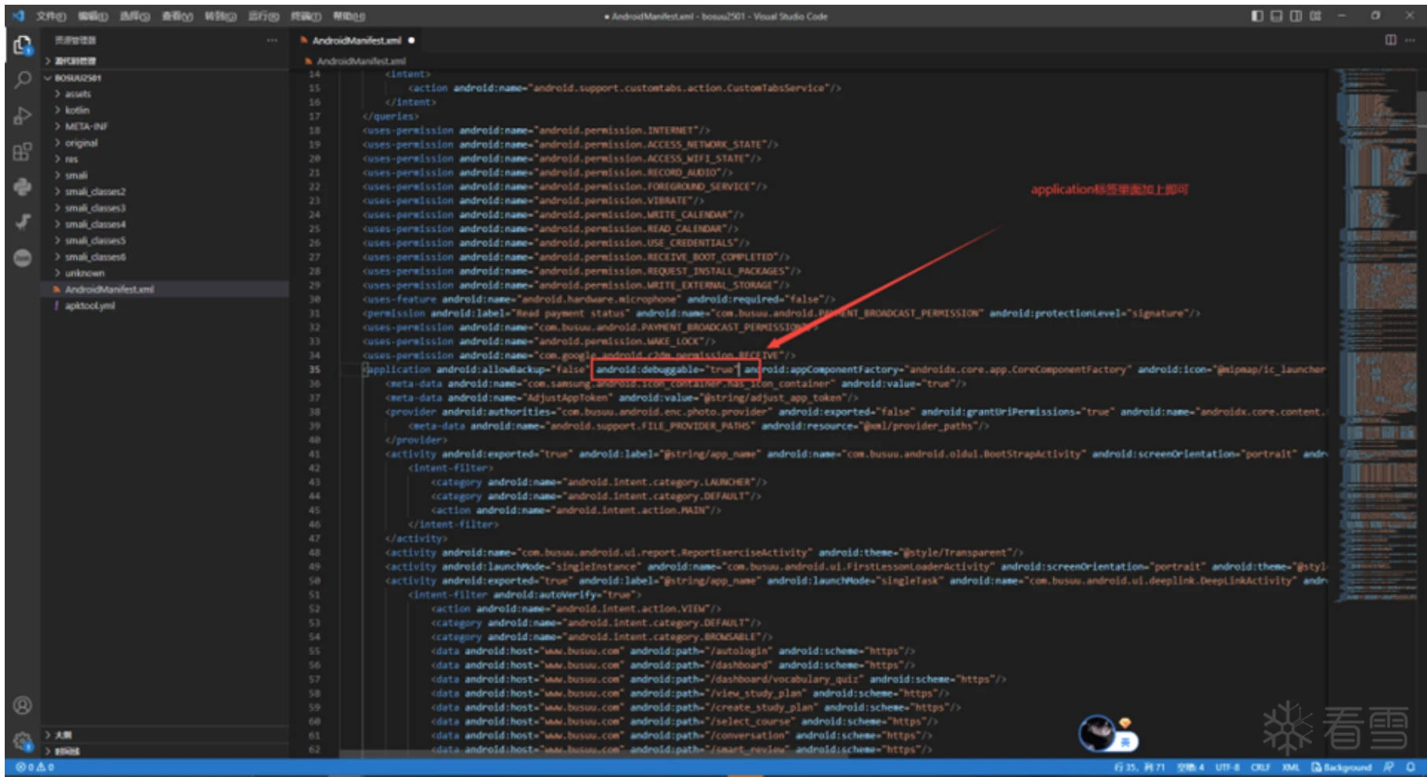Open the Accounts menu icon
The width and height of the screenshot is (1427, 777).
pos(22,705)
